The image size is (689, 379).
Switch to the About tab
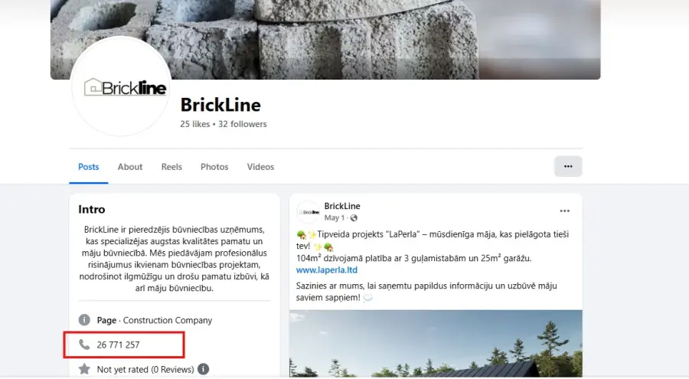click(x=130, y=167)
